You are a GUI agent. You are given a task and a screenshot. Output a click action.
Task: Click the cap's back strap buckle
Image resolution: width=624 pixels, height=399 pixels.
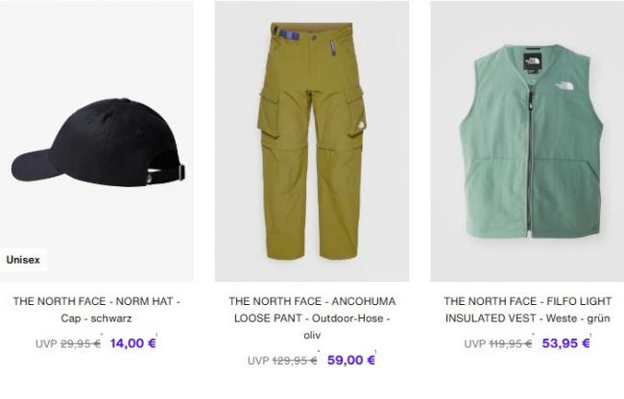point(181,172)
